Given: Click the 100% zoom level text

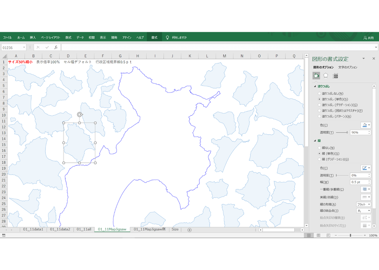Looking at the screenshot, I should (373, 236).
